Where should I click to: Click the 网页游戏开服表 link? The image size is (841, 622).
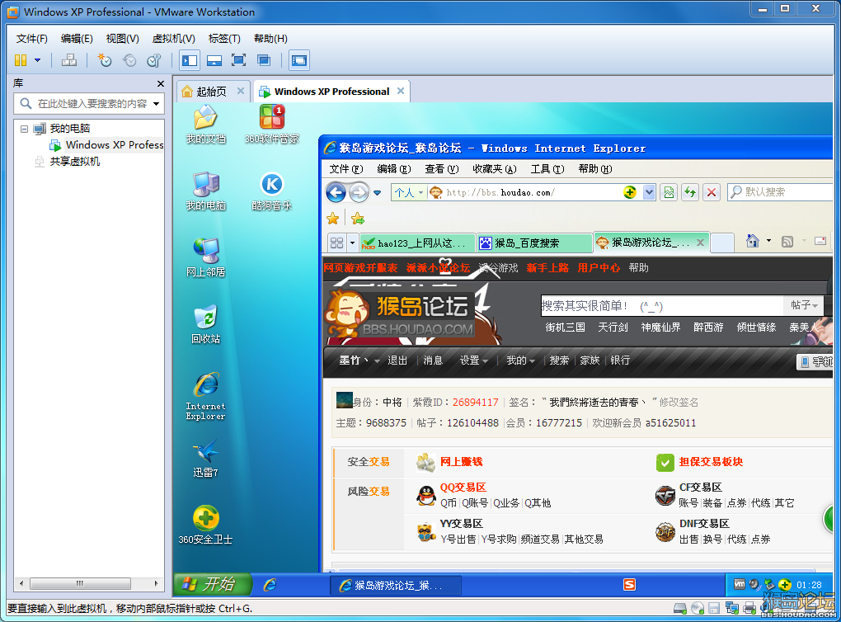click(360, 268)
